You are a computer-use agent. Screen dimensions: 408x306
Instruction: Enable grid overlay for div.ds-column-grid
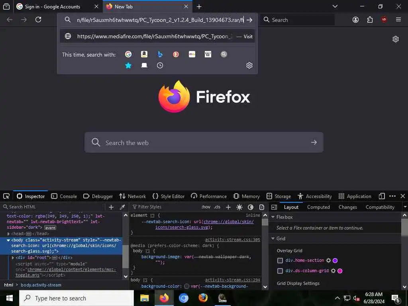(280, 271)
